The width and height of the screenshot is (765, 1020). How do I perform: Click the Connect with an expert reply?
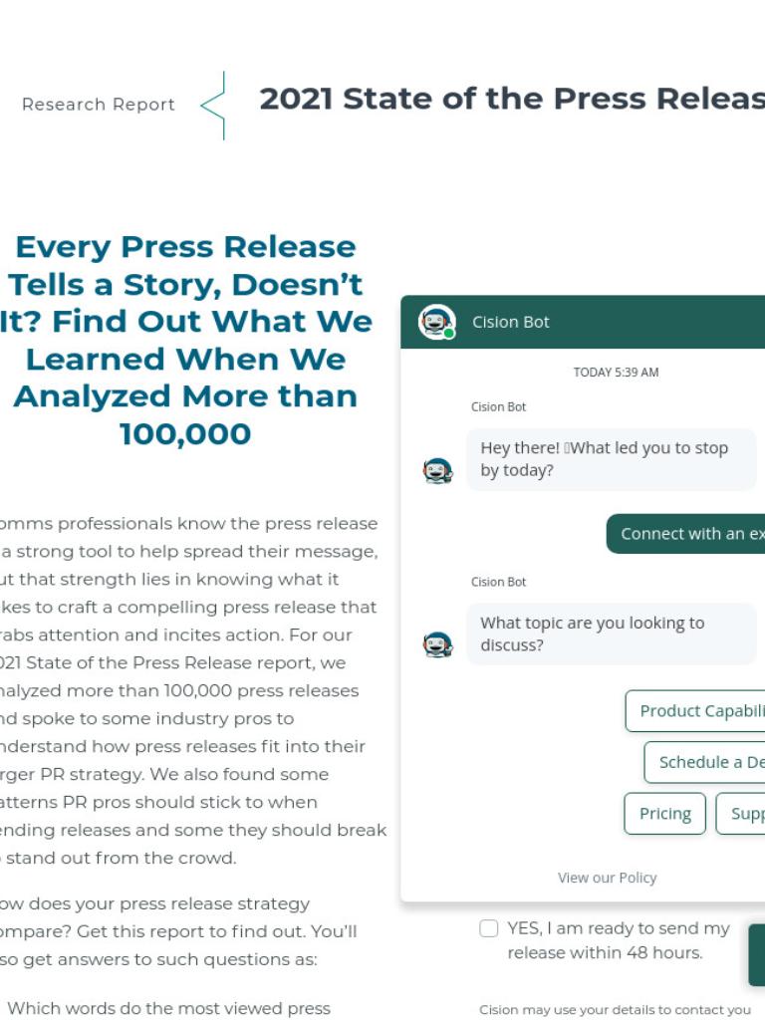pos(685,534)
